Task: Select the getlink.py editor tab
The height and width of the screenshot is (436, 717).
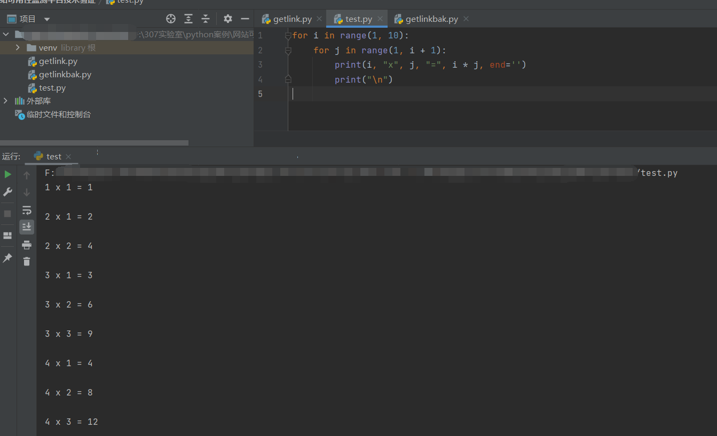Action: (292, 19)
